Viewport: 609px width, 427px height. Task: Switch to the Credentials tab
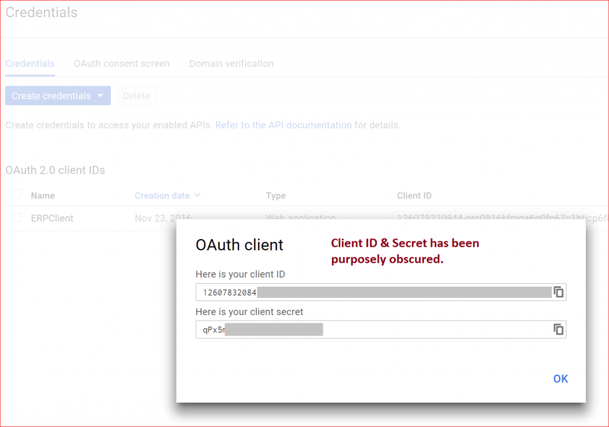click(30, 64)
